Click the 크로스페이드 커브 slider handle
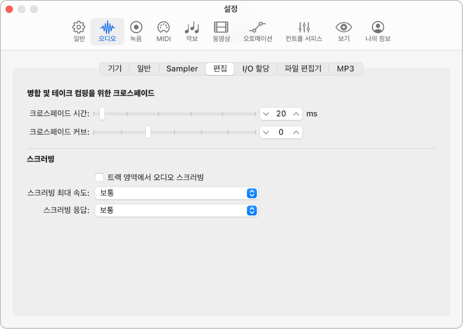463x329 pixels. 148,133
